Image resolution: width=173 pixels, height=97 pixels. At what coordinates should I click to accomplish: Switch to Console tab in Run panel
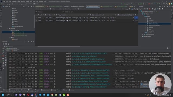pyautogui.click(x=8, y=51)
